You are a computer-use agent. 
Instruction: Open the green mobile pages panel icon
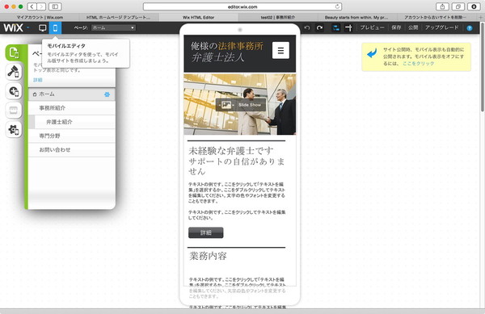(14, 52)
